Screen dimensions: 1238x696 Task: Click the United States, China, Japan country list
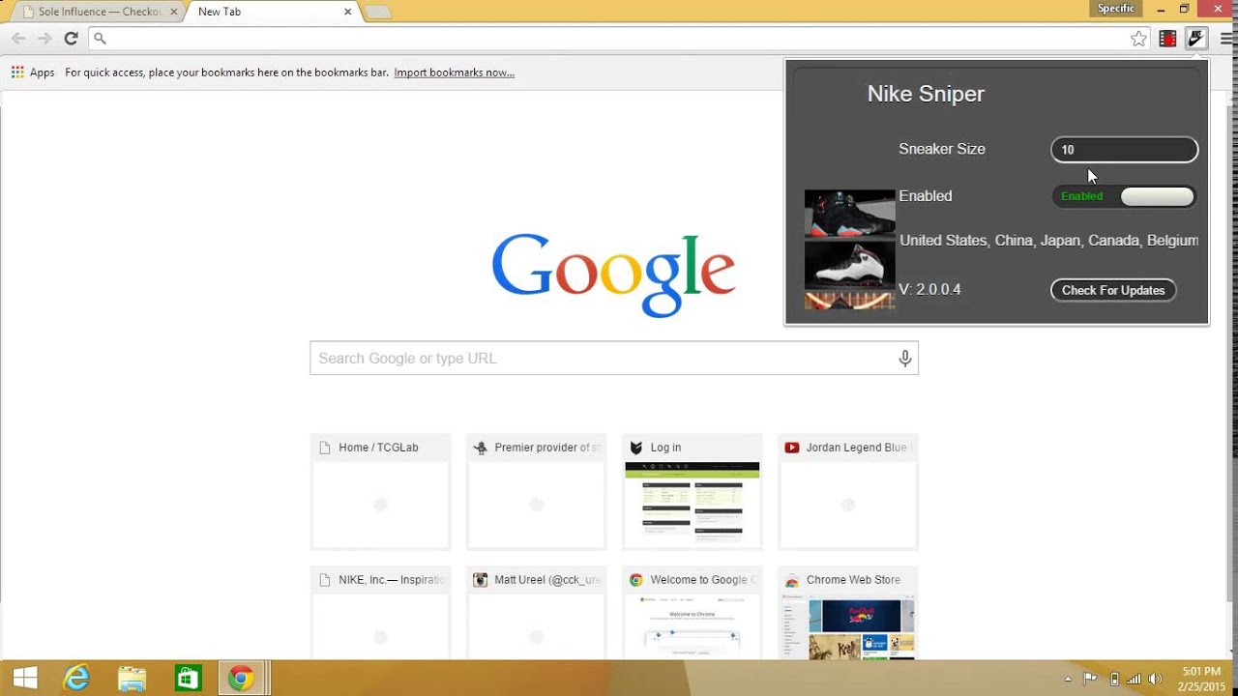pyautogui.click(x=1048, y=241)
